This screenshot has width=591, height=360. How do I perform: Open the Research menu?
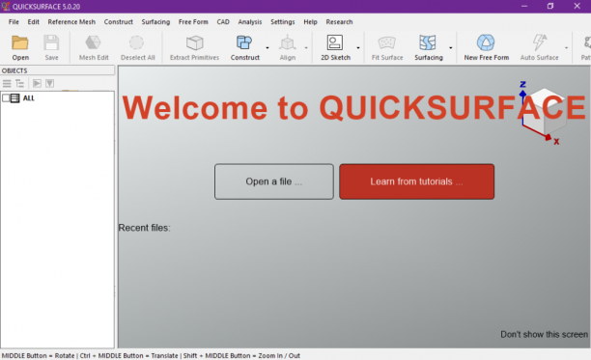pos(339,22)
